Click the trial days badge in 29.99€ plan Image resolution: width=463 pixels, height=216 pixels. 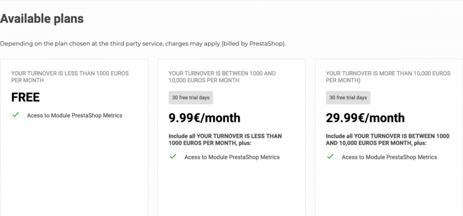(348, 98)
